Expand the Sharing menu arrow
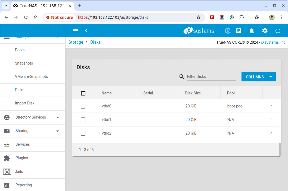This screenshot has height=191, width=288. click(x=58, y=131)
